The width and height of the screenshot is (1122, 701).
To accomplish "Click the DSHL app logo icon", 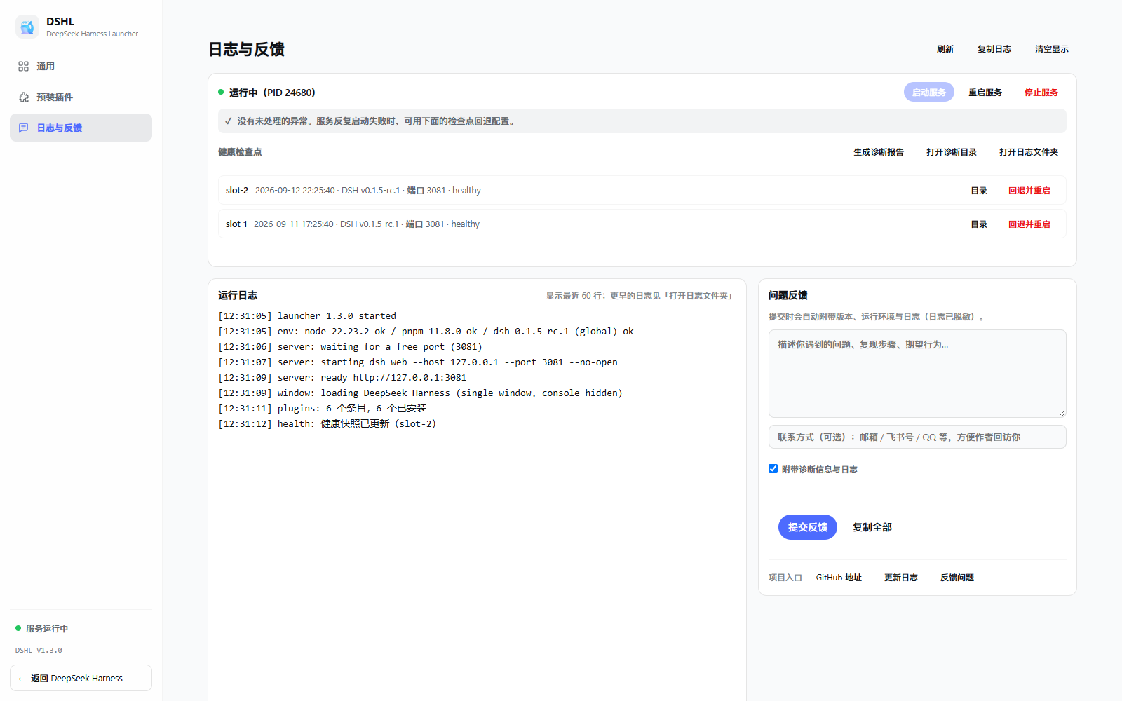I will click(27, 27).
